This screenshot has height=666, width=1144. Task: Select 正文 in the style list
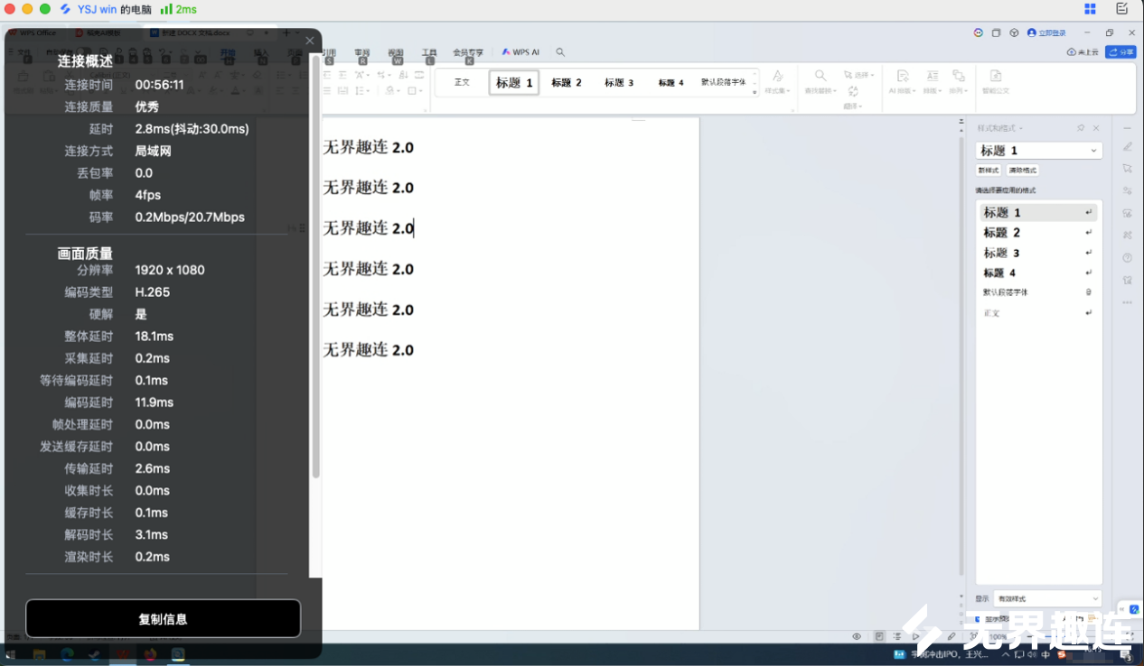[x=1038, y=313]
